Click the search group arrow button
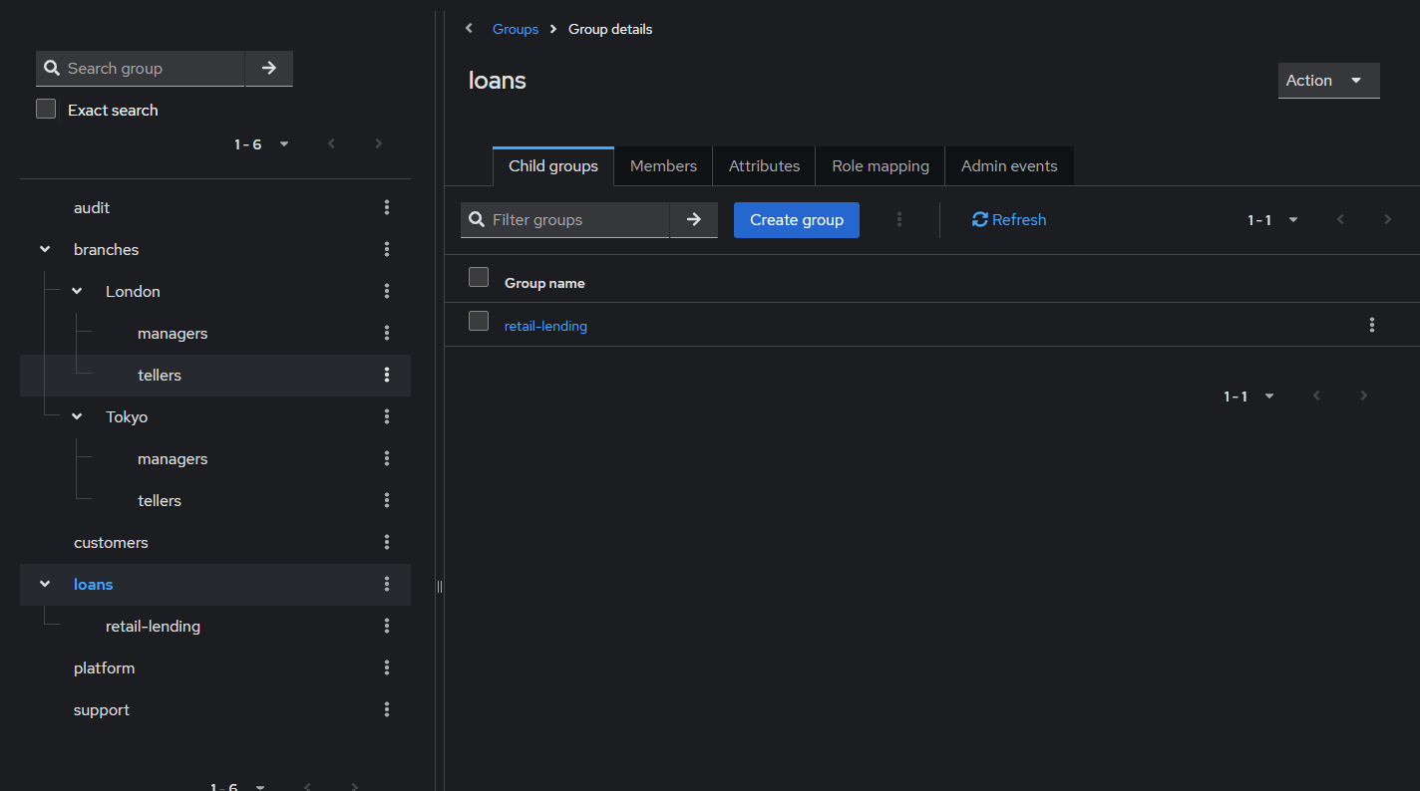Screen dimensions: 1420x791 268,69
